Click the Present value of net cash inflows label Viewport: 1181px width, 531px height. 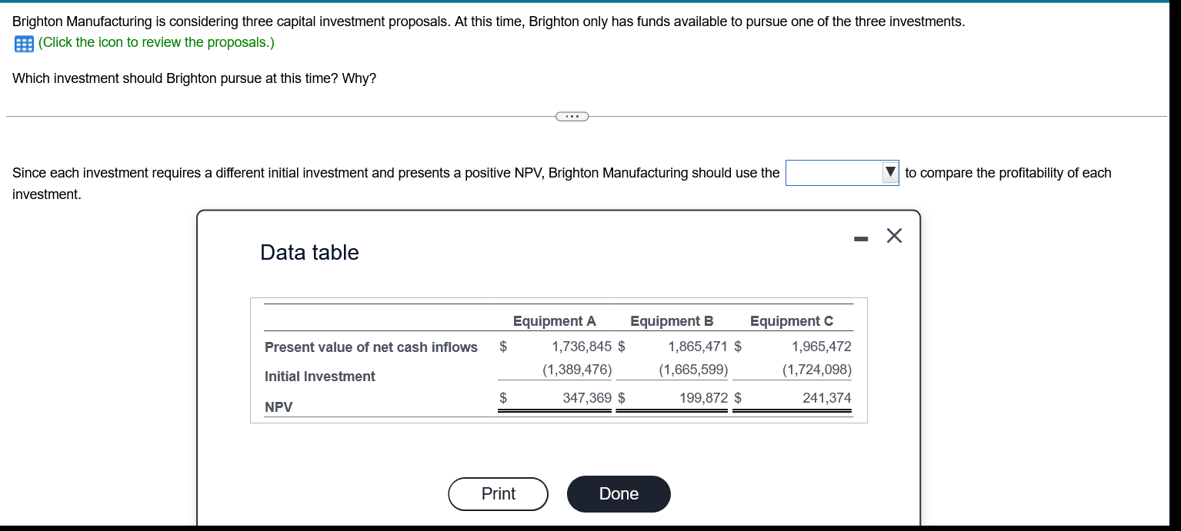371,347
